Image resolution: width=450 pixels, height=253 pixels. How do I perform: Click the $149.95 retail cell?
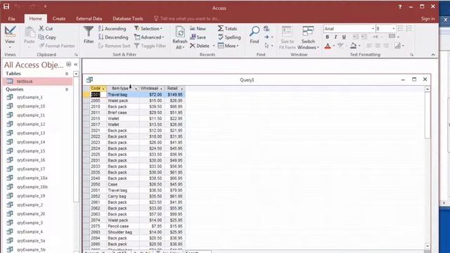tap(175, 94)
